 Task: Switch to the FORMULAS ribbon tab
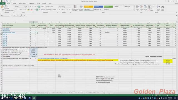pos(31,4)
